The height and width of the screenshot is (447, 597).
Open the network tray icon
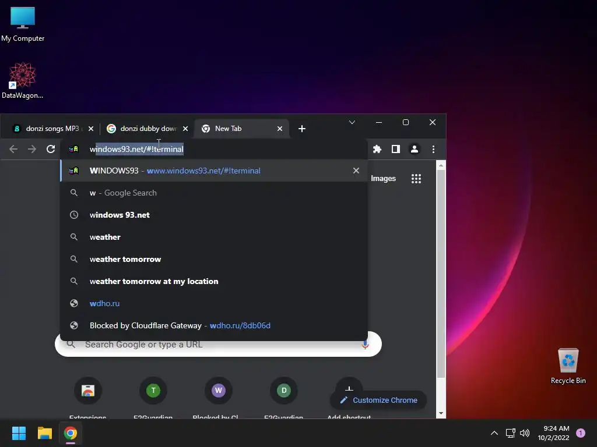pos(510,433)
